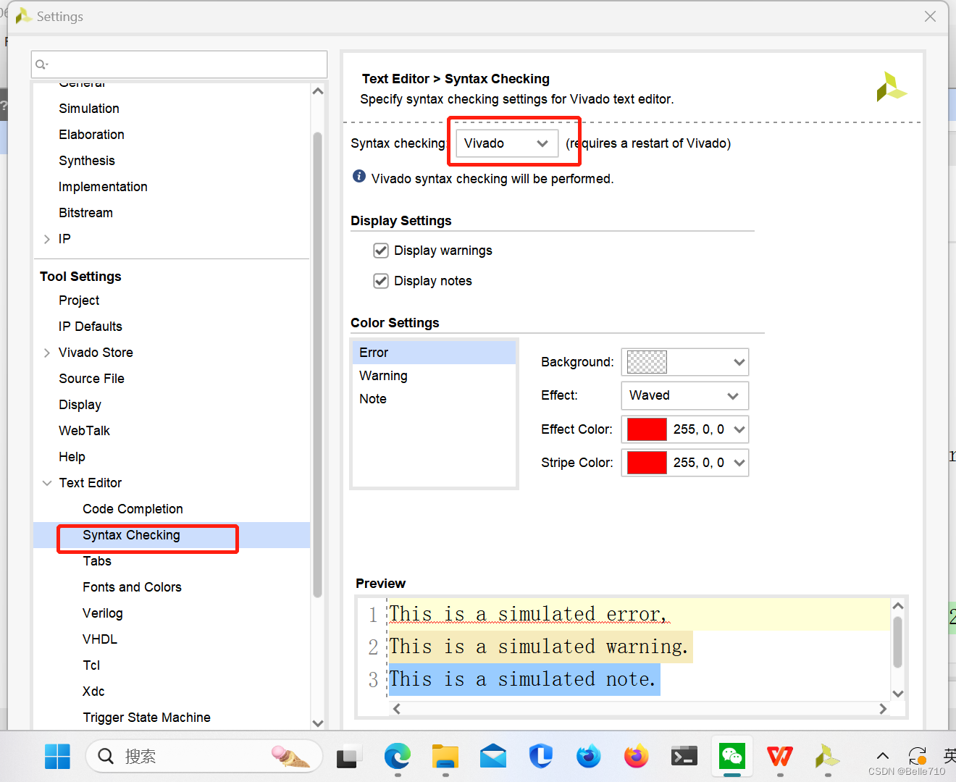Select Source File in settings tree
The height and width of the screenshot is (782, 956).
point(91,379)
